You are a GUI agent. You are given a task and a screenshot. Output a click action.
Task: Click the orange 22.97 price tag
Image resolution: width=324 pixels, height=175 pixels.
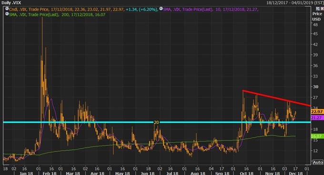tap(317, 112)
